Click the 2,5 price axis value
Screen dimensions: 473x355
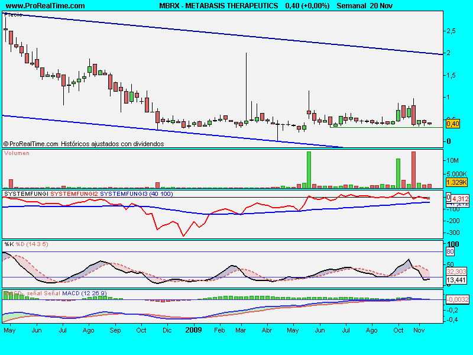point(451,31)
